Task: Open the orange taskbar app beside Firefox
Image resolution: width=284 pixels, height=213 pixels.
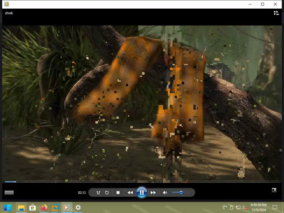Action: [55, 207]
